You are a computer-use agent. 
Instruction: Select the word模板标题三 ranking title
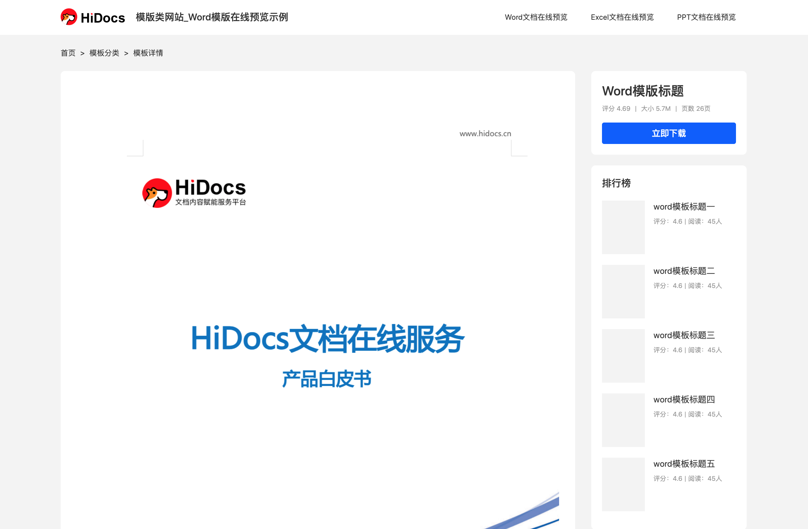click(684, 335)
